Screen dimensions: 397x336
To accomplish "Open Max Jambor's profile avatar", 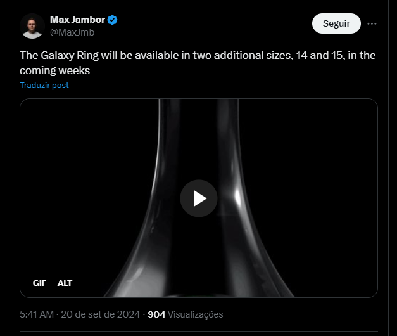I will pyautogui.click(x=32, y=25).
